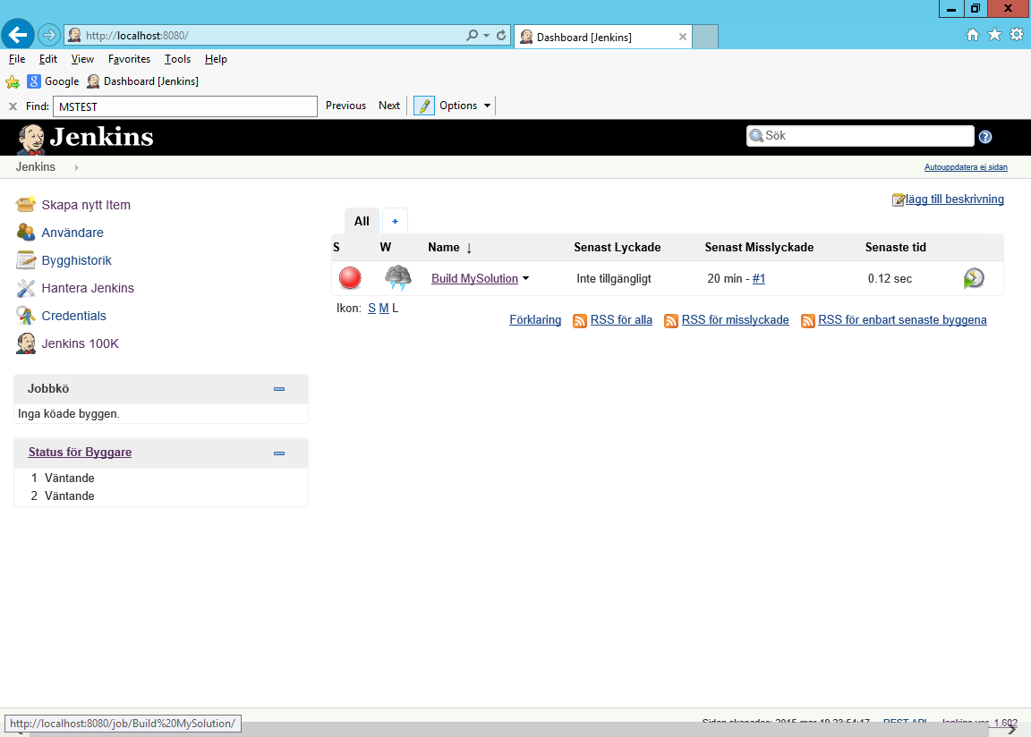The height and width of the screenshot is (737, 1031).
Task: Open the Help menu
Action: tap(216, 59)
